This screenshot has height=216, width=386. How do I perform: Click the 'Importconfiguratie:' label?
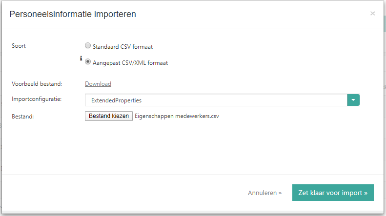point(40,99)
